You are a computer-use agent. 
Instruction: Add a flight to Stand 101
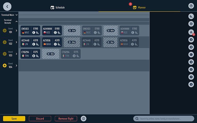pos(5,31)
